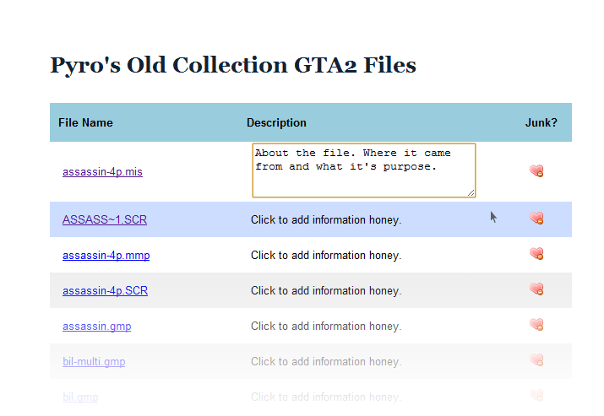Open assassin-4p.SCR link
This screenshot has width=604, height=416.
click(105, 291)
